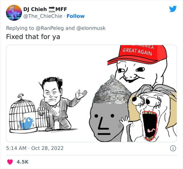Viewport: 183px width, 169px height.
Task: Click the red MAGA hat in image
Action: click(x=137, y=54)
